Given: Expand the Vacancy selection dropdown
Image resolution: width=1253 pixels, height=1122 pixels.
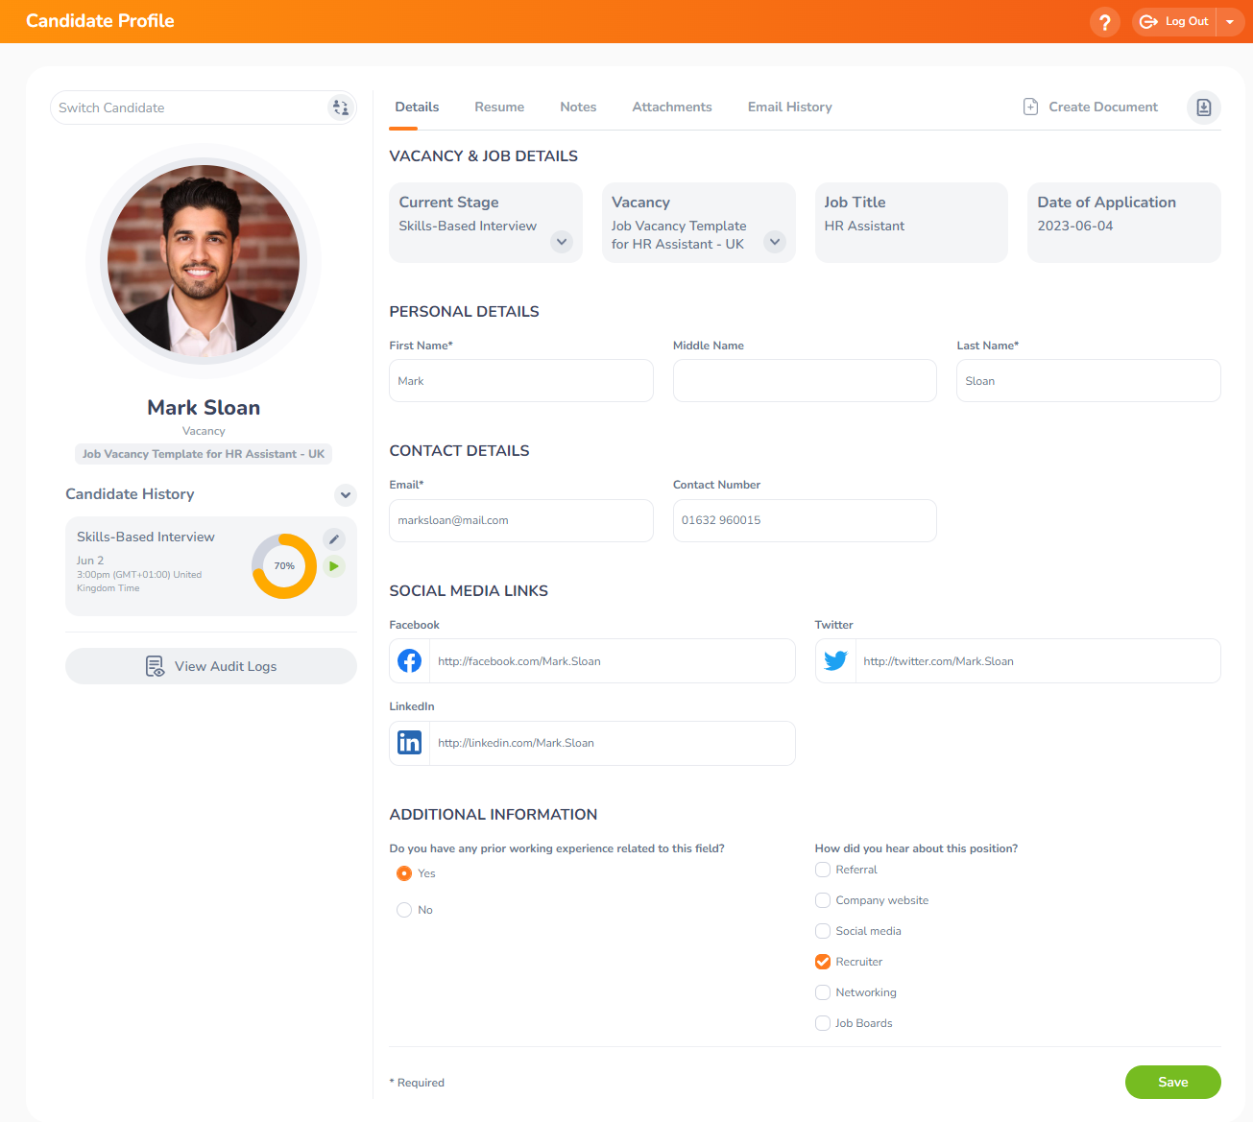Looking at the screenshot, I should coord(774,242).
